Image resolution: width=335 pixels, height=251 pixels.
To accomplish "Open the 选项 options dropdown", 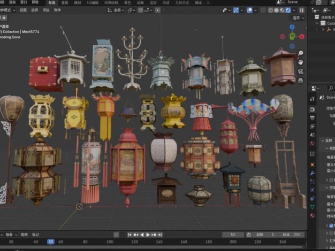I will (298, 18).
